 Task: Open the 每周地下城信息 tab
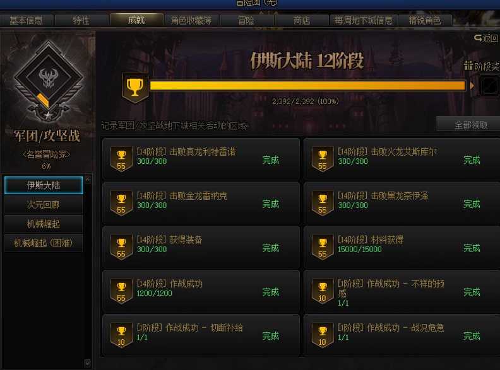pos(364,20)
